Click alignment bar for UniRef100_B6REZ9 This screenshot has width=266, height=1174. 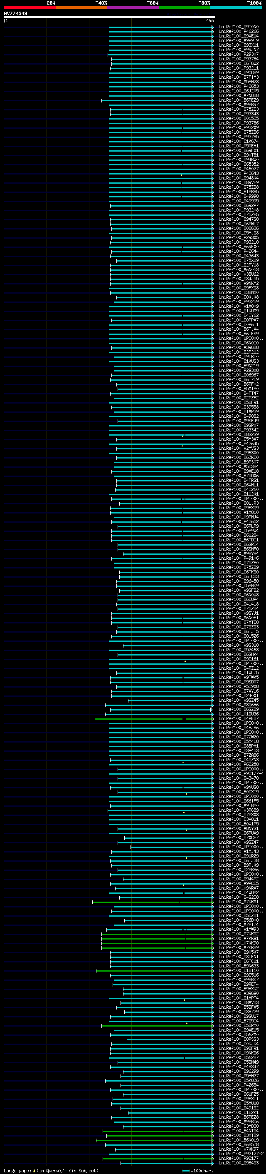[x=158, y=100]
